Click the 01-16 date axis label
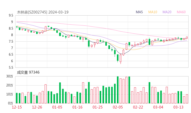 tap(77, 107)
